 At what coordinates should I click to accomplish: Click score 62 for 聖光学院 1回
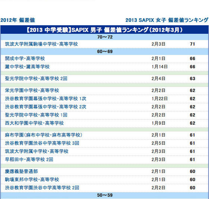tap(193, 115)
